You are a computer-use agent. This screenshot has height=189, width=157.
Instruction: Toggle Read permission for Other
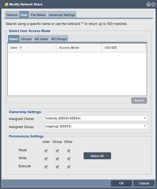[x=69, y=151]
